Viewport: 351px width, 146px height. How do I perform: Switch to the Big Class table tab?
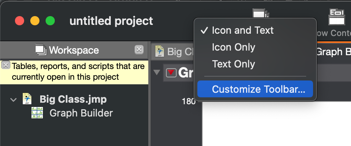tap(173, 51)
